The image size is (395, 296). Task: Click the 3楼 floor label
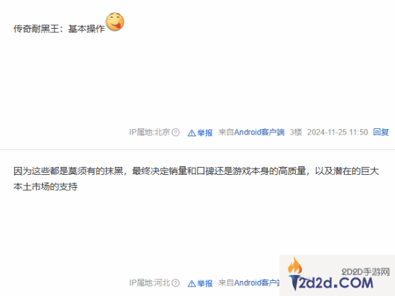click(296, 132)
